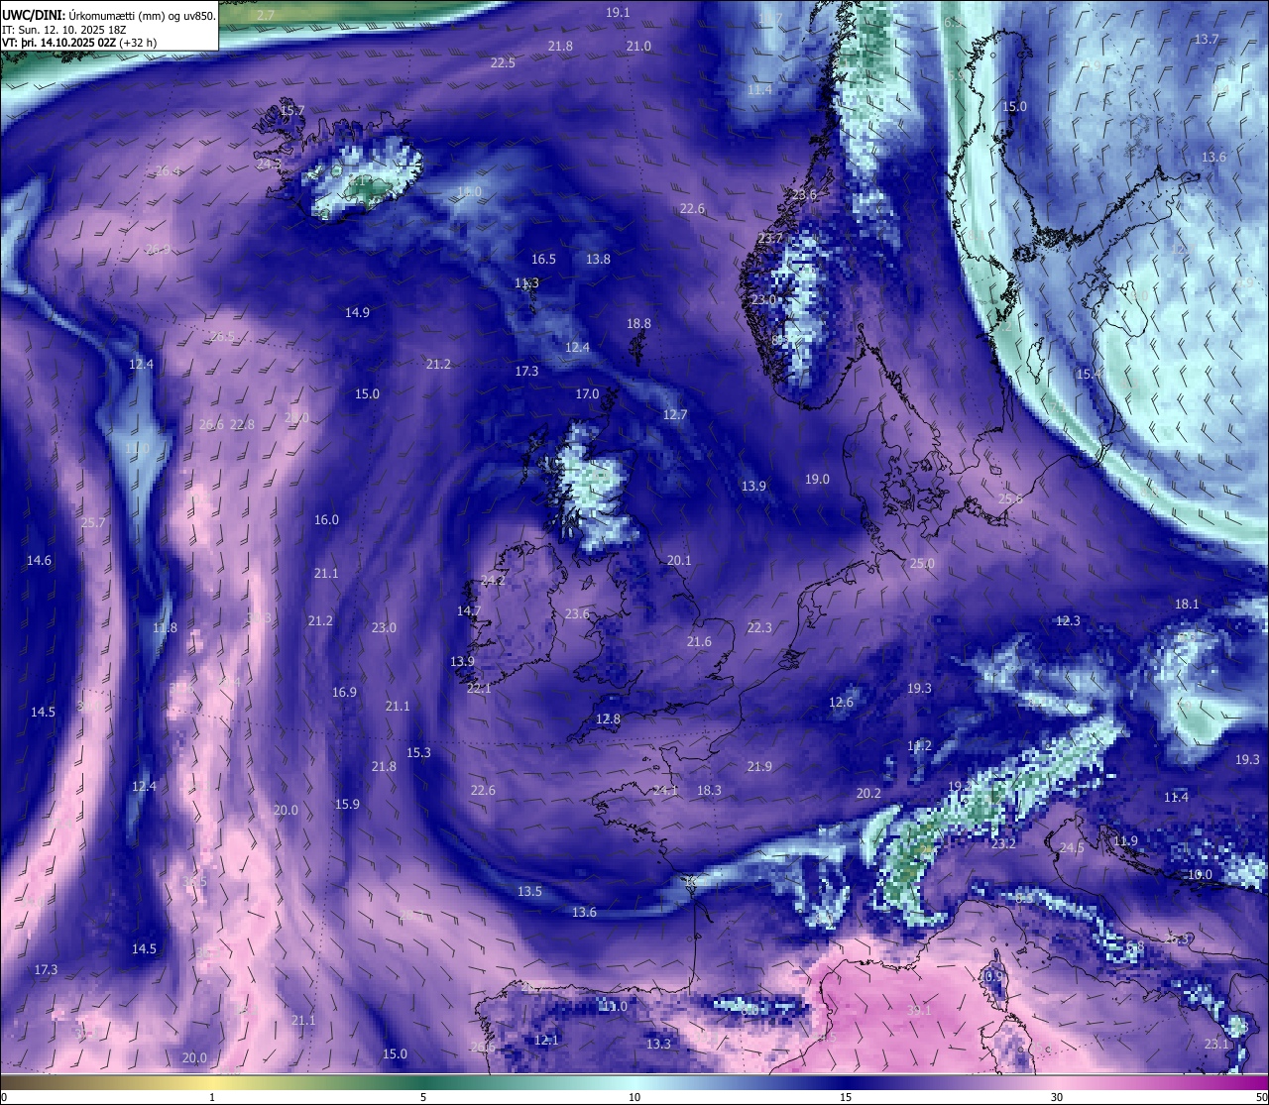Screen dimensions: 1269x1105
Task: Click the 24.1 value over the Channel Islands area
Action: (664, 790)
